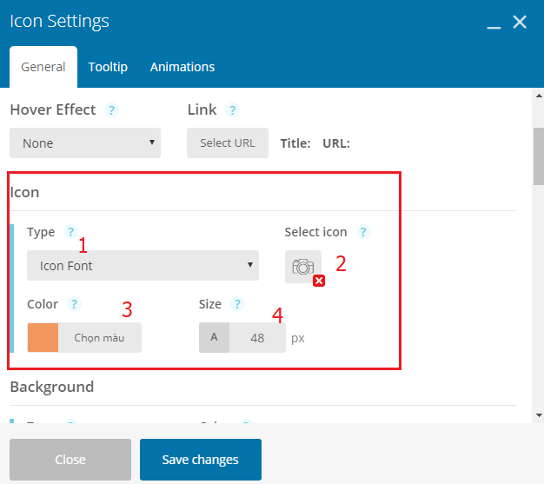This screenshot has height=484, width=544.
Task: Click the Icon section heading
Action: [x=24, y=192]
